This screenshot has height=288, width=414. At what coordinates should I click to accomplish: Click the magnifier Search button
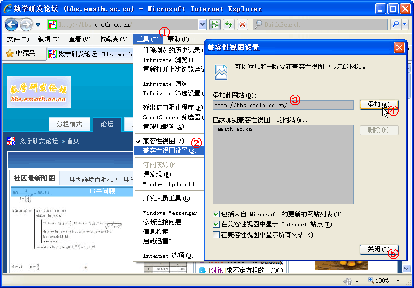point(395,24)
